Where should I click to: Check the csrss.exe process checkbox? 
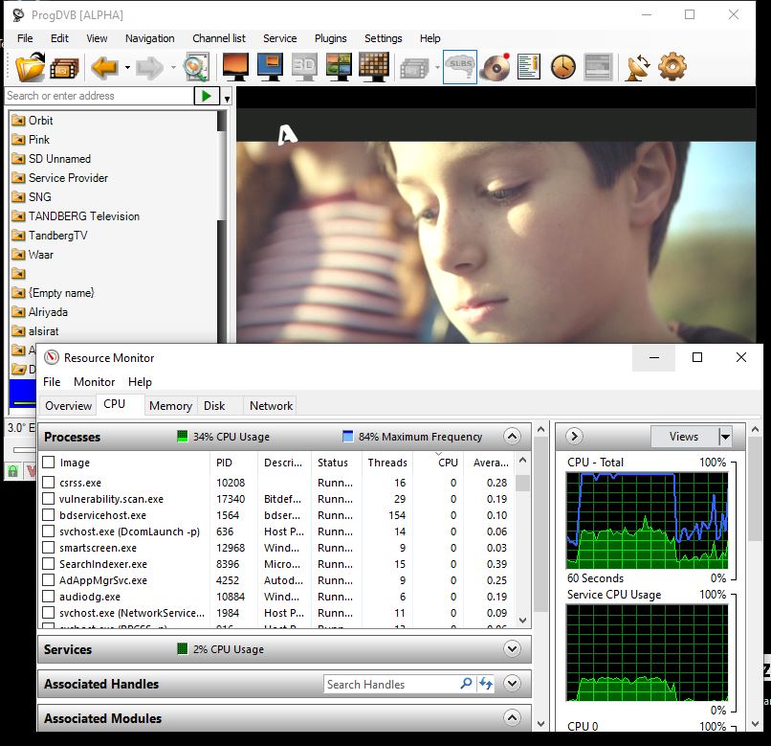49,484
